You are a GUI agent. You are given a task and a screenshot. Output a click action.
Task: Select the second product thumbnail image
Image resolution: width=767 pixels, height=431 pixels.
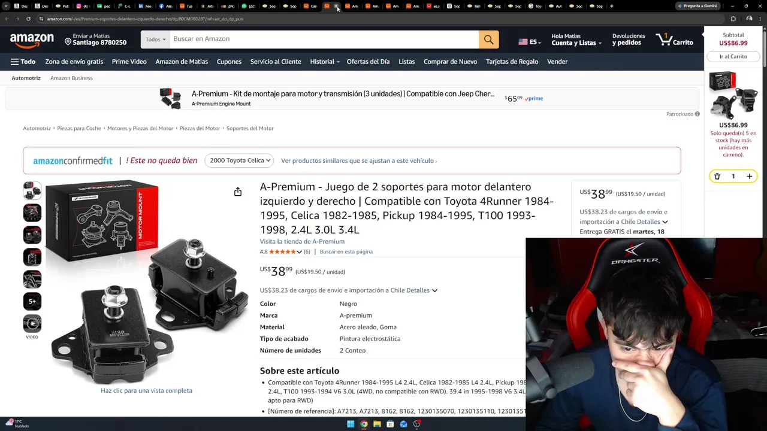pyautogui.click(x=32, y=213)
